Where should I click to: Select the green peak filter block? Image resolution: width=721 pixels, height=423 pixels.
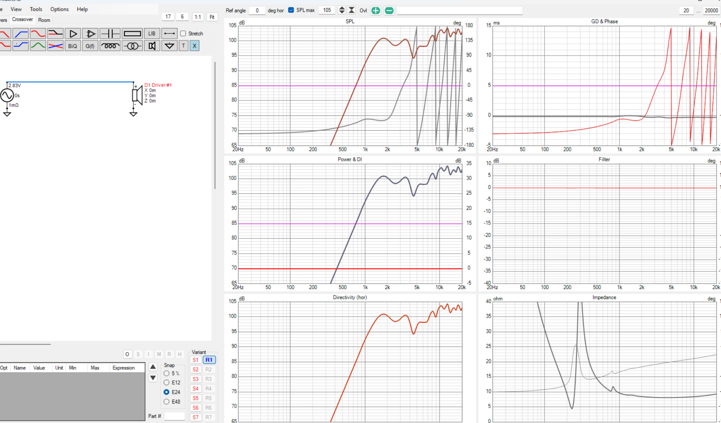point(38,46)
